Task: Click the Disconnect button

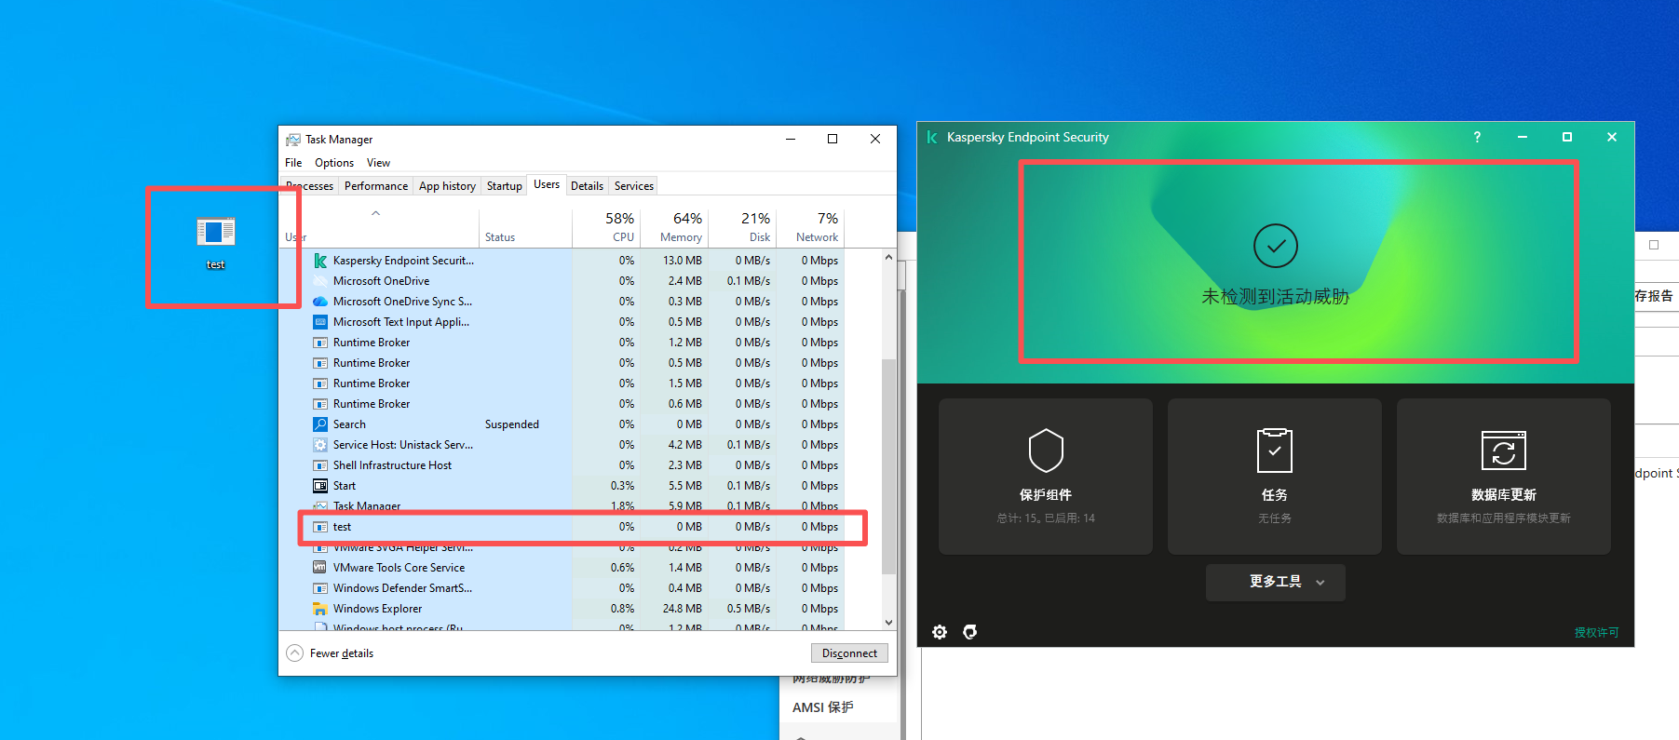Action: tap(849, 653)
